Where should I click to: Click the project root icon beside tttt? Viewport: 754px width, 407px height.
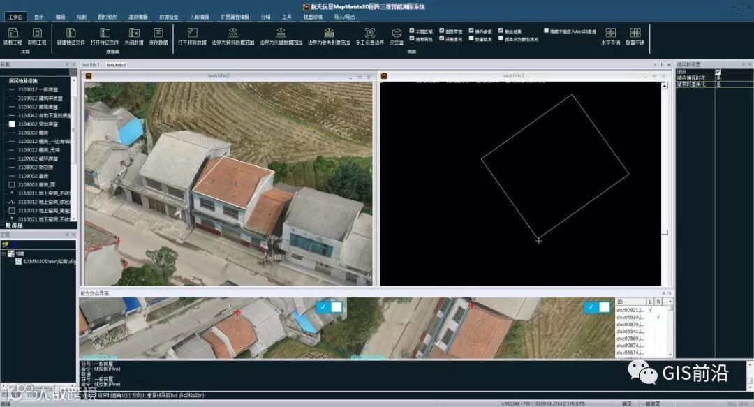pyautogui.click(x=11, y=253)
